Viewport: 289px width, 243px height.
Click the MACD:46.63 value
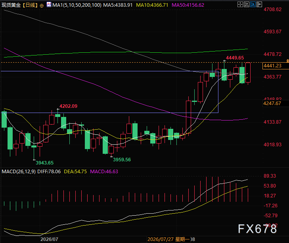click(x=104, y=172)
